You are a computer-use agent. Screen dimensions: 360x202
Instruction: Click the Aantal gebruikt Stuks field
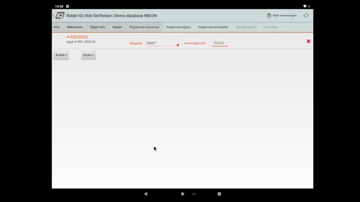pyautogui.click(x=219, y=43)
